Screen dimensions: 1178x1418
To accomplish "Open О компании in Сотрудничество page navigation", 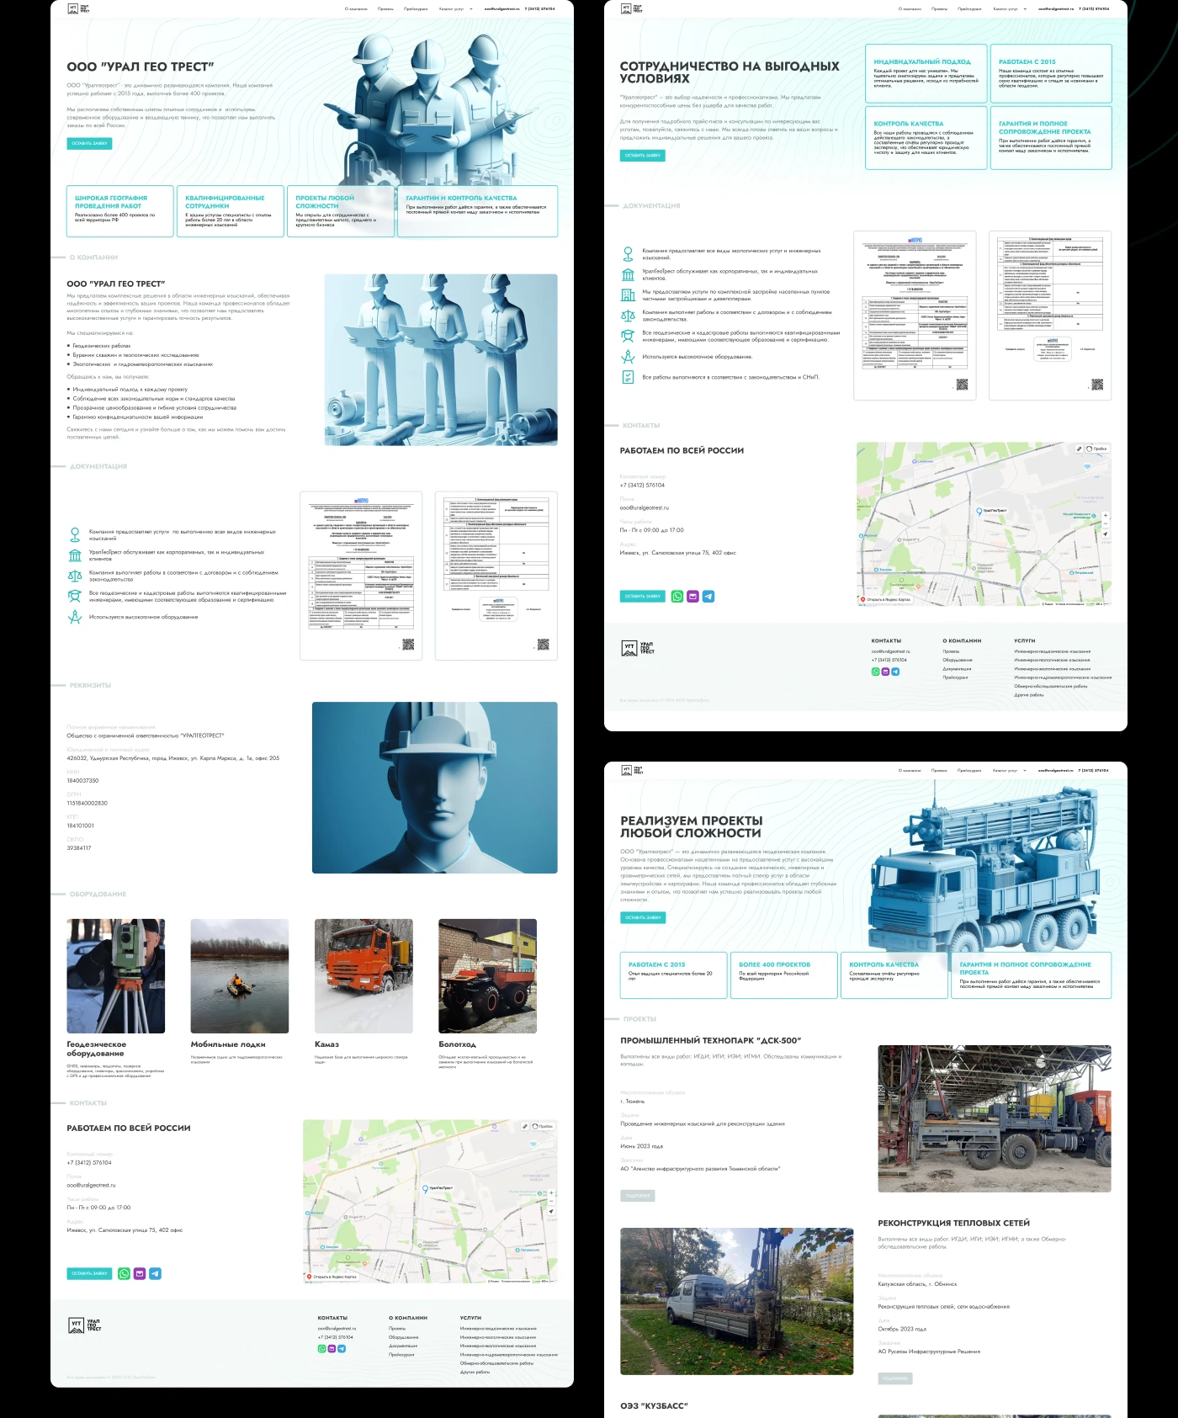I will pyautogui.click(x=910, y=8).
